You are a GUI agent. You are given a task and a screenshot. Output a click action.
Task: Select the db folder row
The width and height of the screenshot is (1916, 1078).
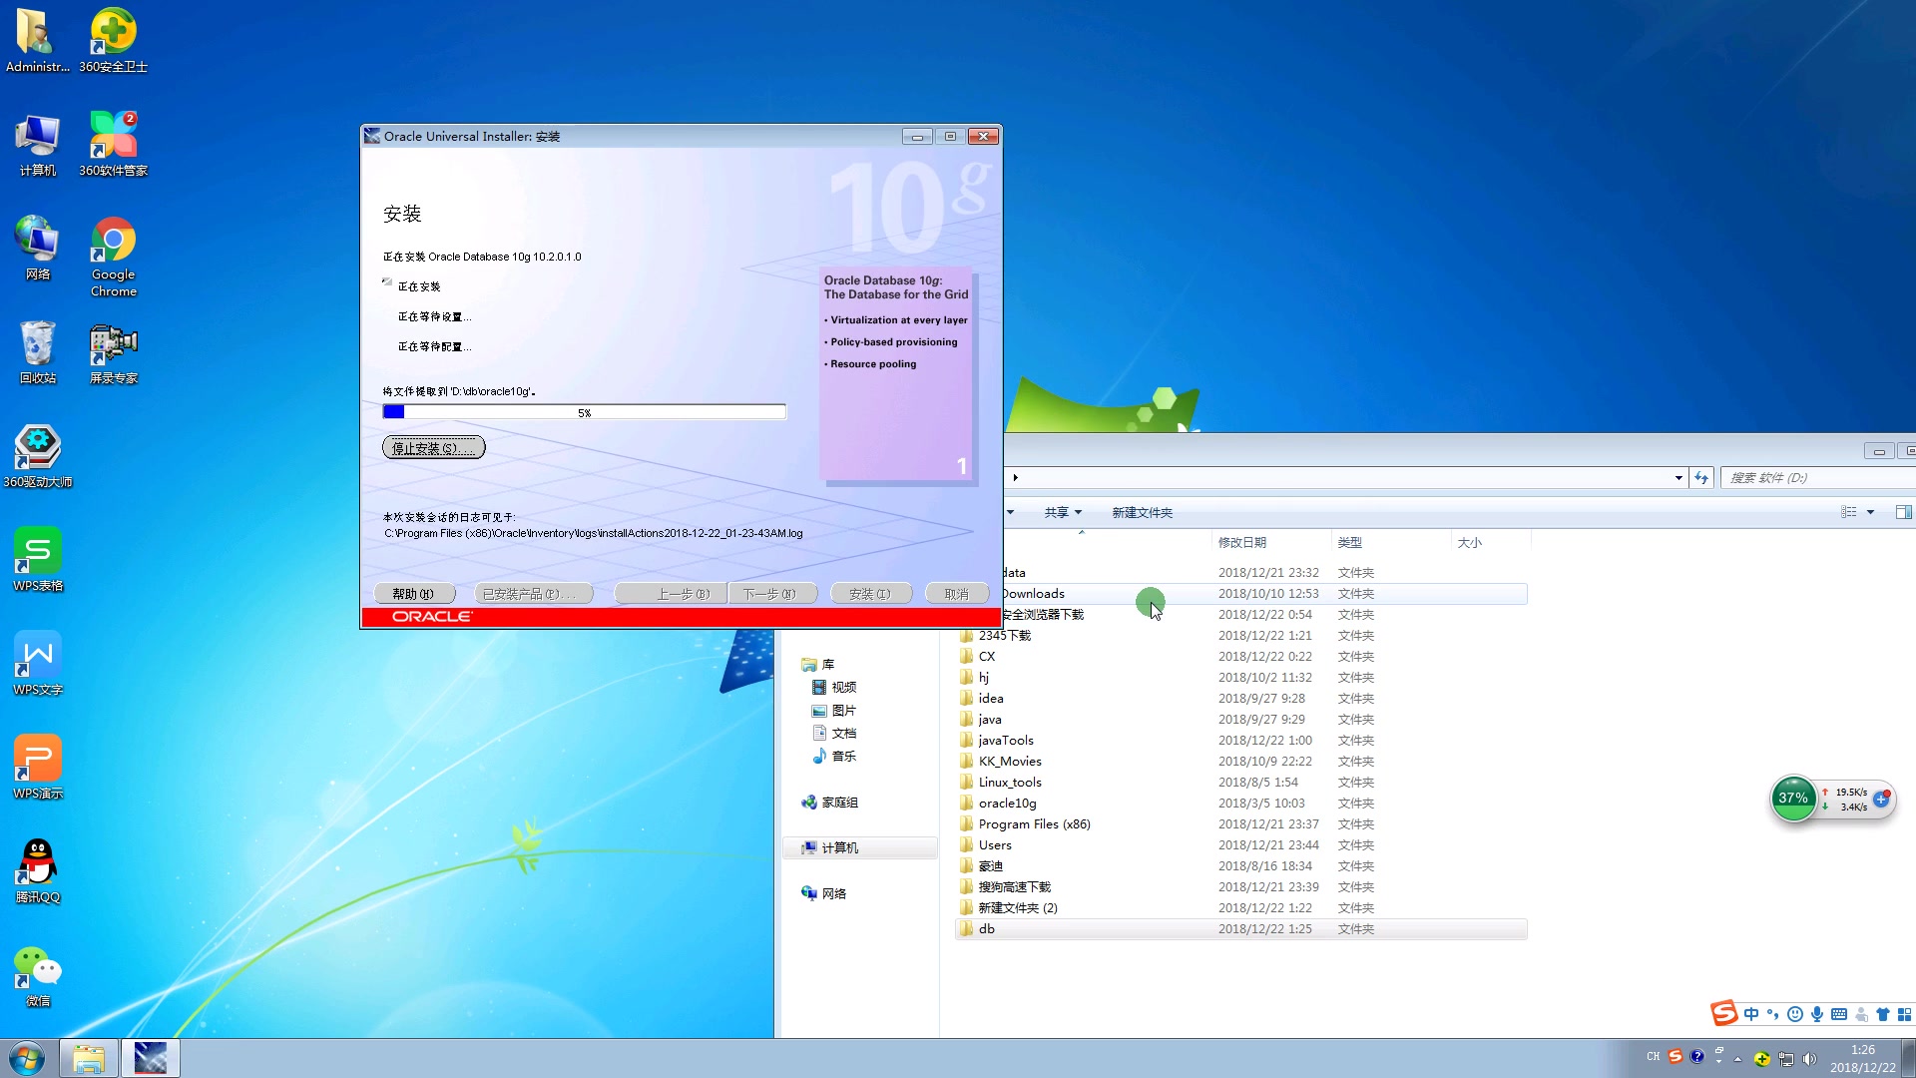pyautogui.click(x=1240, y=929)
